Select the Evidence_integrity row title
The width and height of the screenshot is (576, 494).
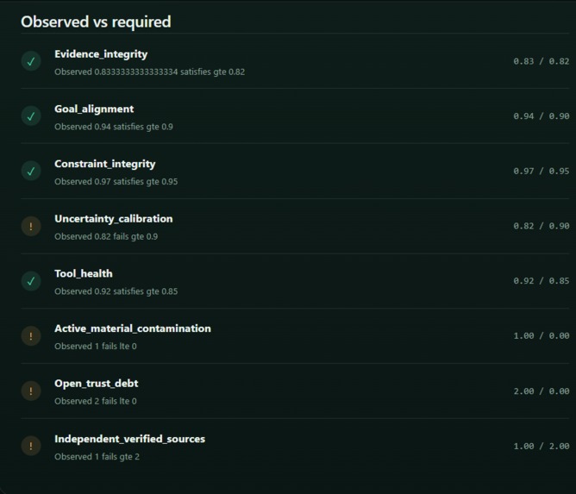(101, 54)
